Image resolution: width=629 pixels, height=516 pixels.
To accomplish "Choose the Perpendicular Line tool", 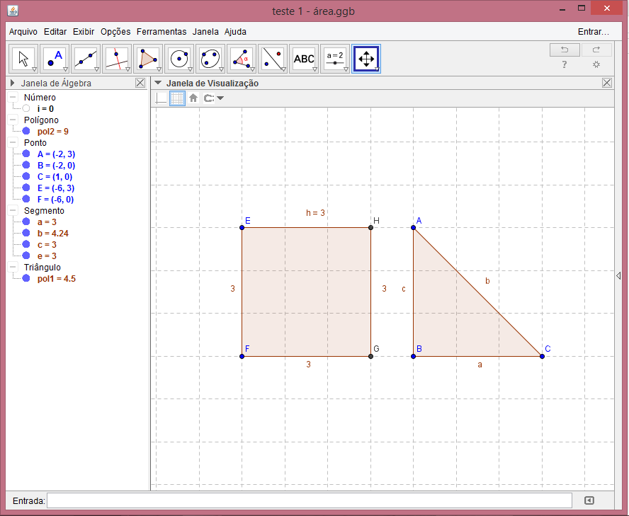I will 117,59.
